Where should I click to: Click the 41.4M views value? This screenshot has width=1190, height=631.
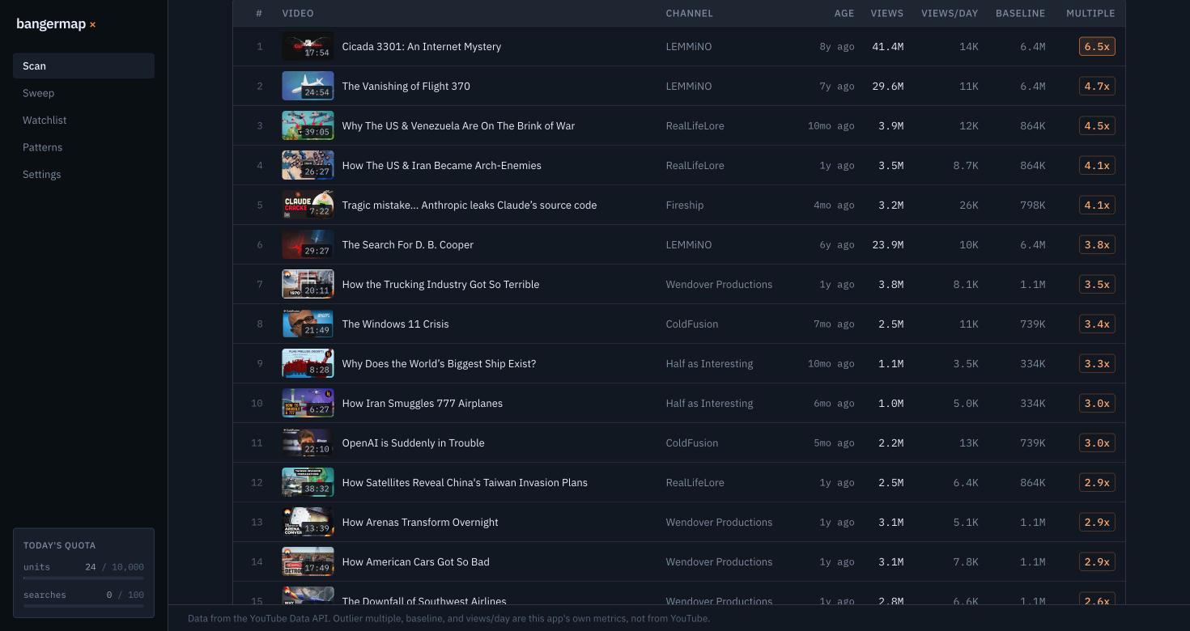[x=887, y=46]
